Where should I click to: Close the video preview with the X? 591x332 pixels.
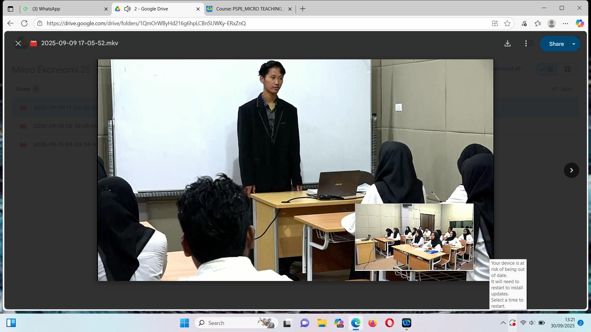pos(18,43)
